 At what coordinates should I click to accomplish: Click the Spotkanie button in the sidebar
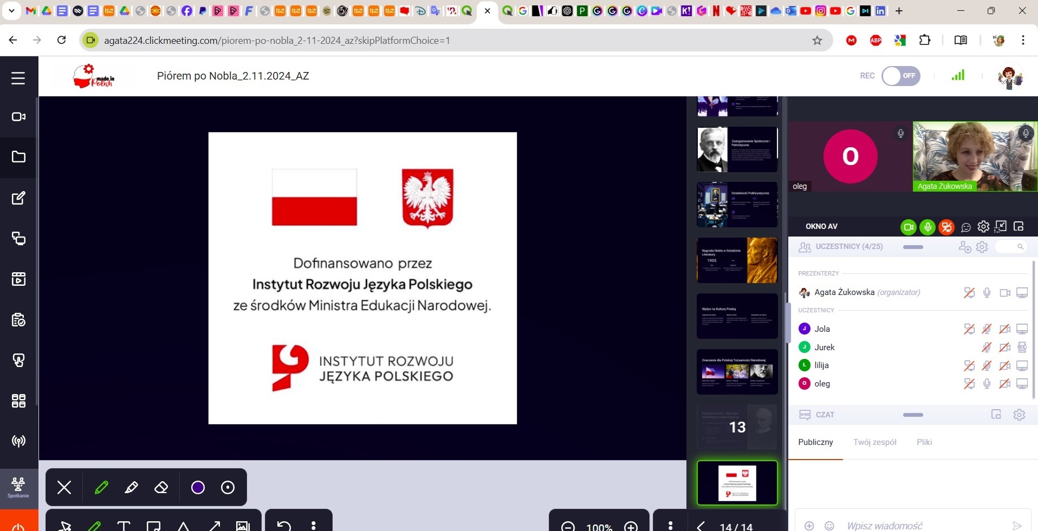pyautogui.click(x=18, y=488)
